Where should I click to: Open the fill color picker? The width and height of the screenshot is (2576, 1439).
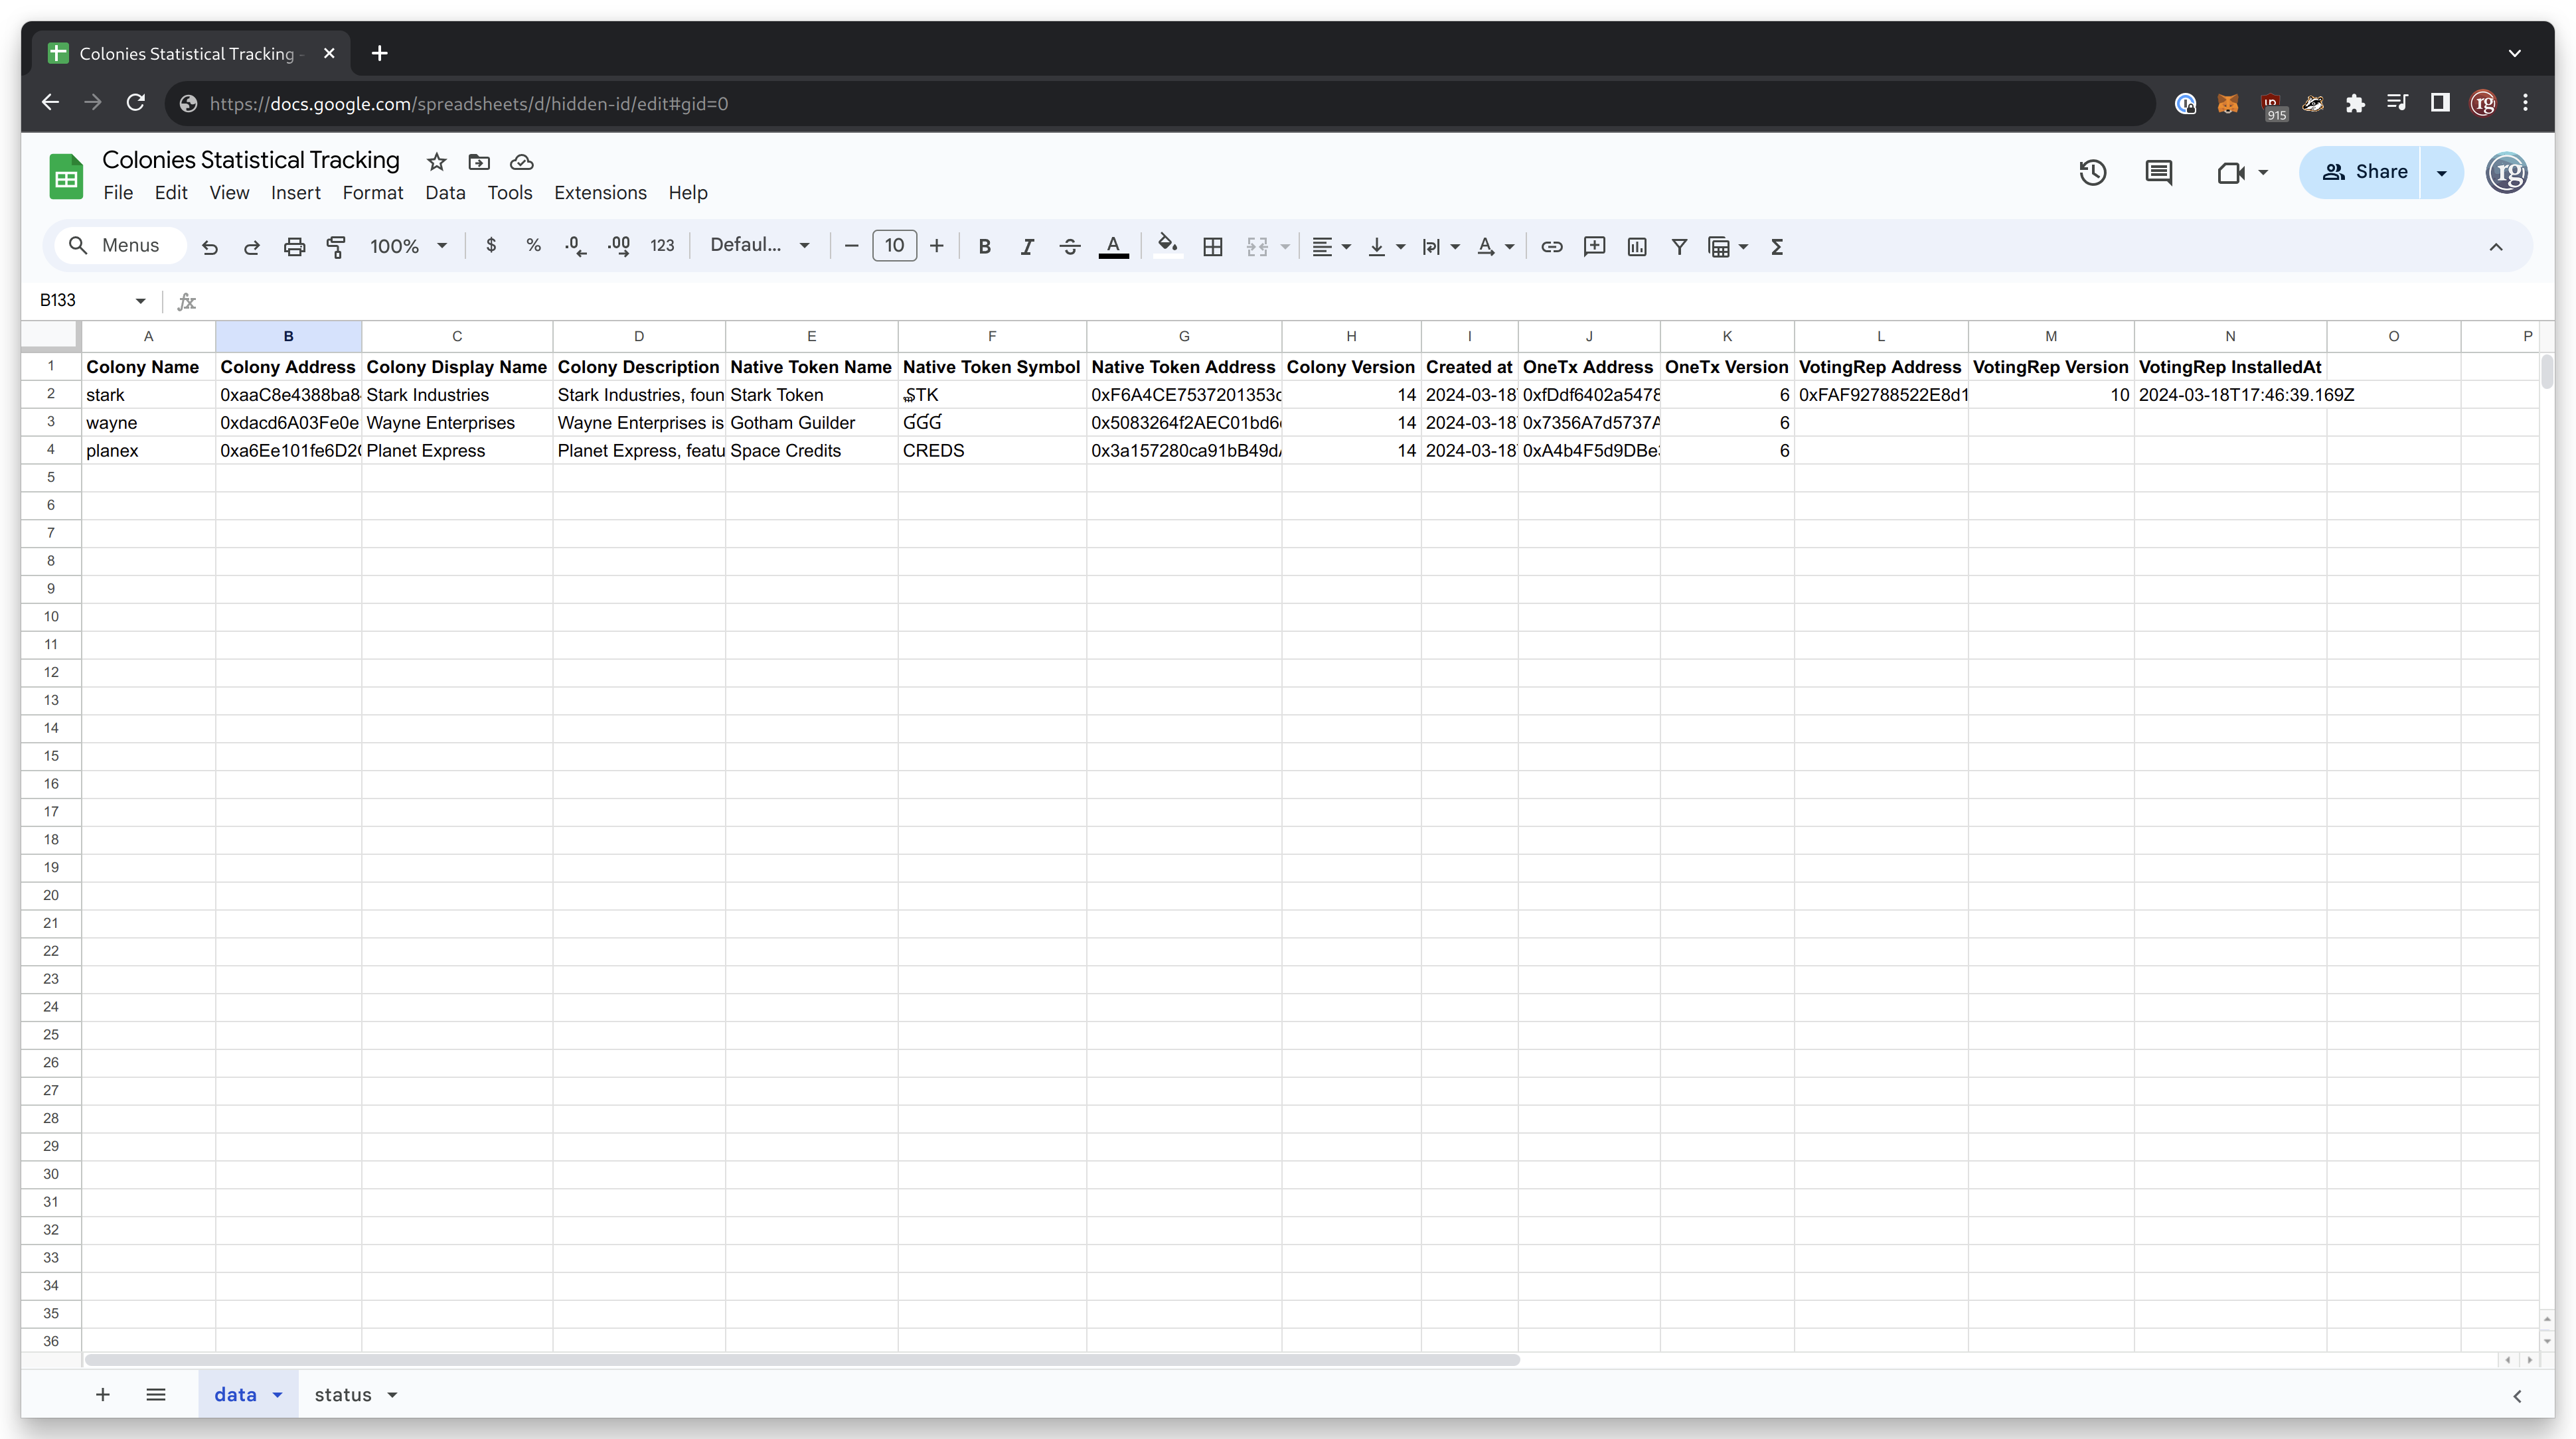point(1167,246)
